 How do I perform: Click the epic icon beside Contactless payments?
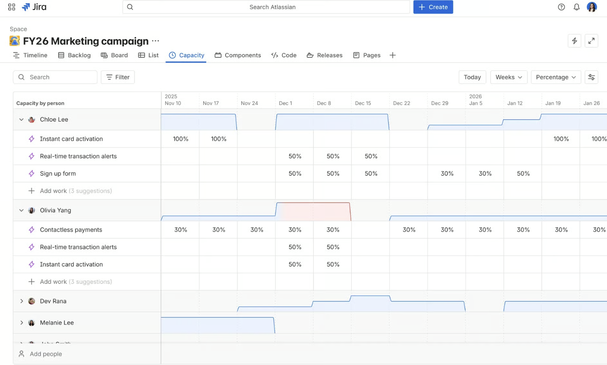click(32, 230)
